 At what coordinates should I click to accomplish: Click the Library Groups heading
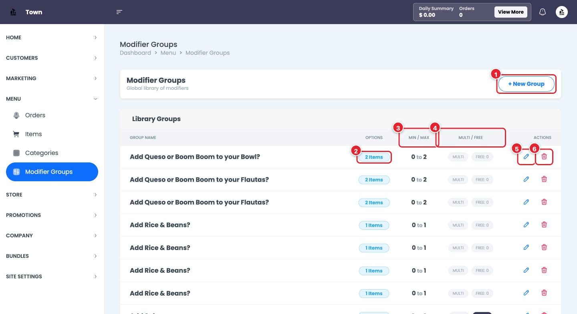[156, 119]
